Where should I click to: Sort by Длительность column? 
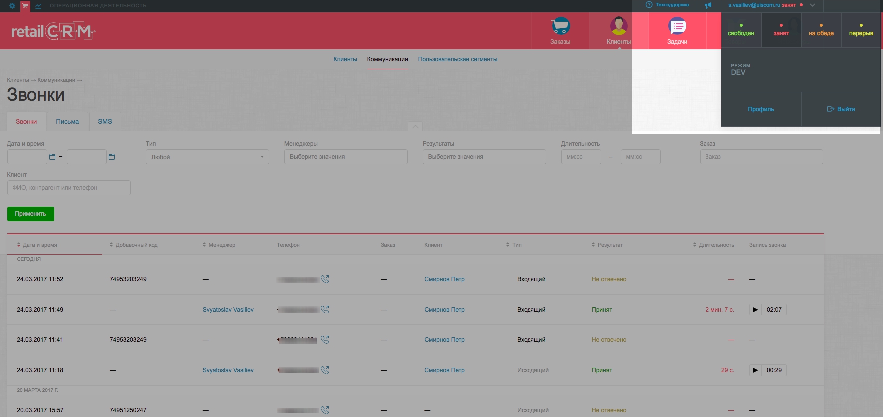pyautogui.click(x=713, y=245)
